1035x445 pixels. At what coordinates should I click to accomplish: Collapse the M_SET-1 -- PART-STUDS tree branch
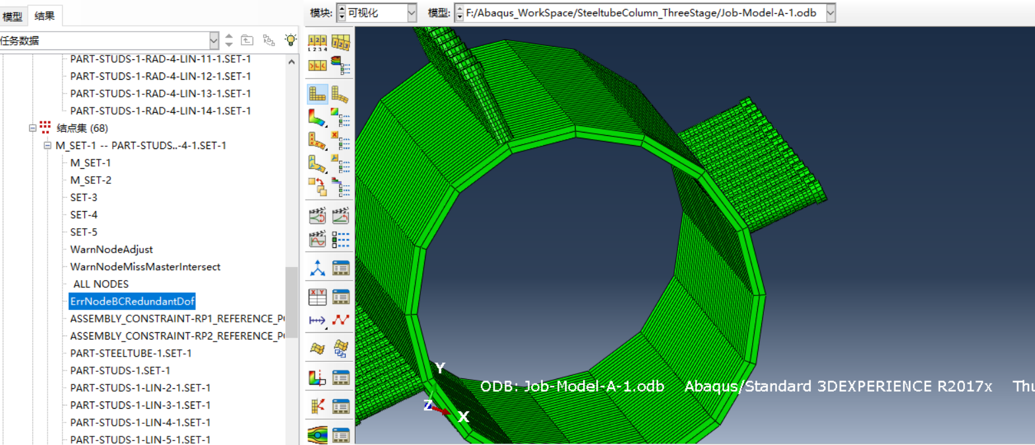[47, 146]
